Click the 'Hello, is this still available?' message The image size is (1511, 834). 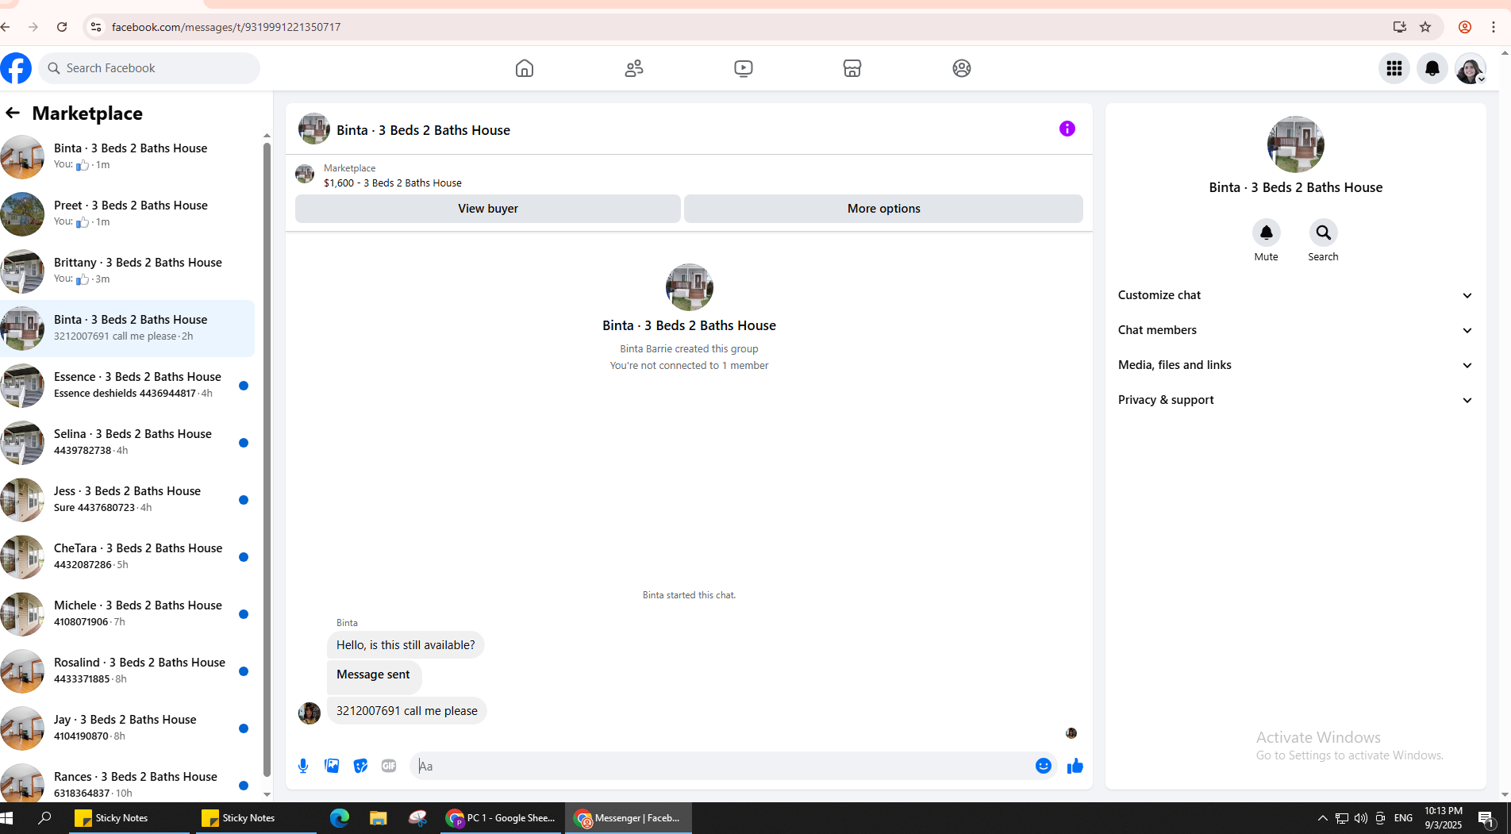coord(406,645)
